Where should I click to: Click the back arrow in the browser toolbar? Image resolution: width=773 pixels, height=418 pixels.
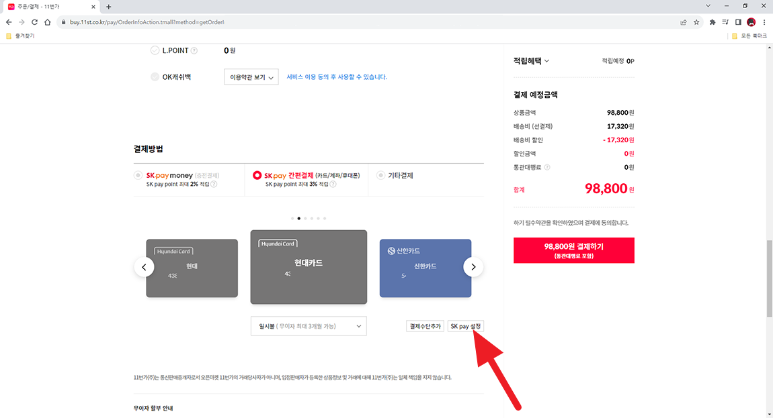pos(8,21)
